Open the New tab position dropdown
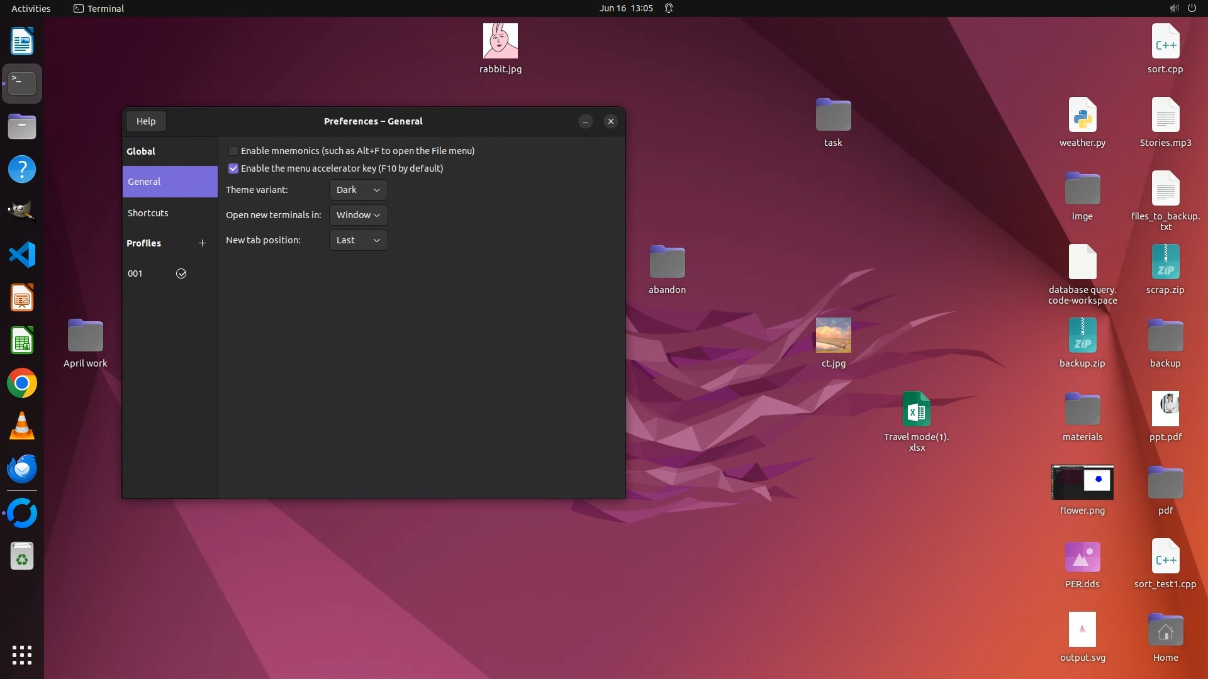 (358, 240)
